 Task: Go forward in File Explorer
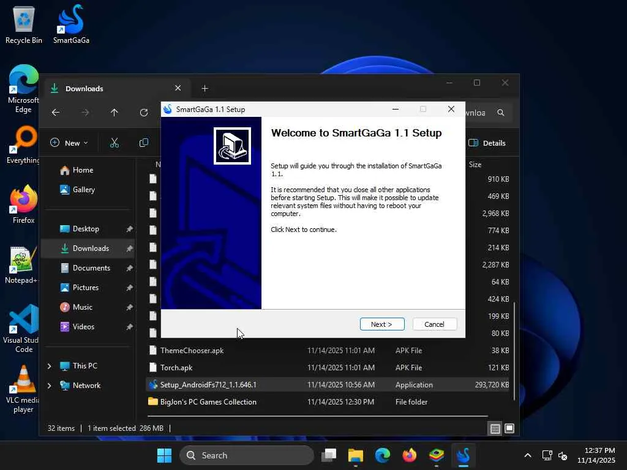[85, 113]
